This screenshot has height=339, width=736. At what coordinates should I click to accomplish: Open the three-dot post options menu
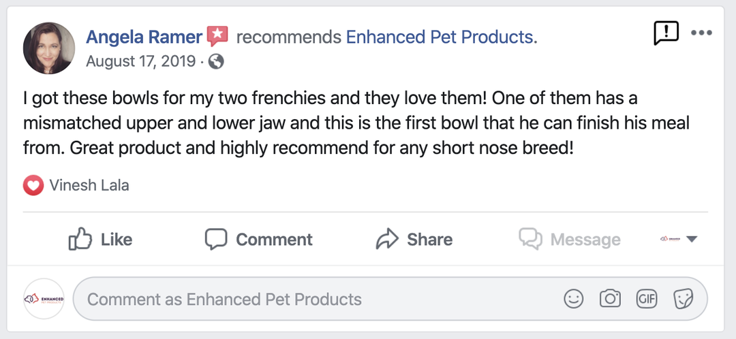tap(701, 33)
